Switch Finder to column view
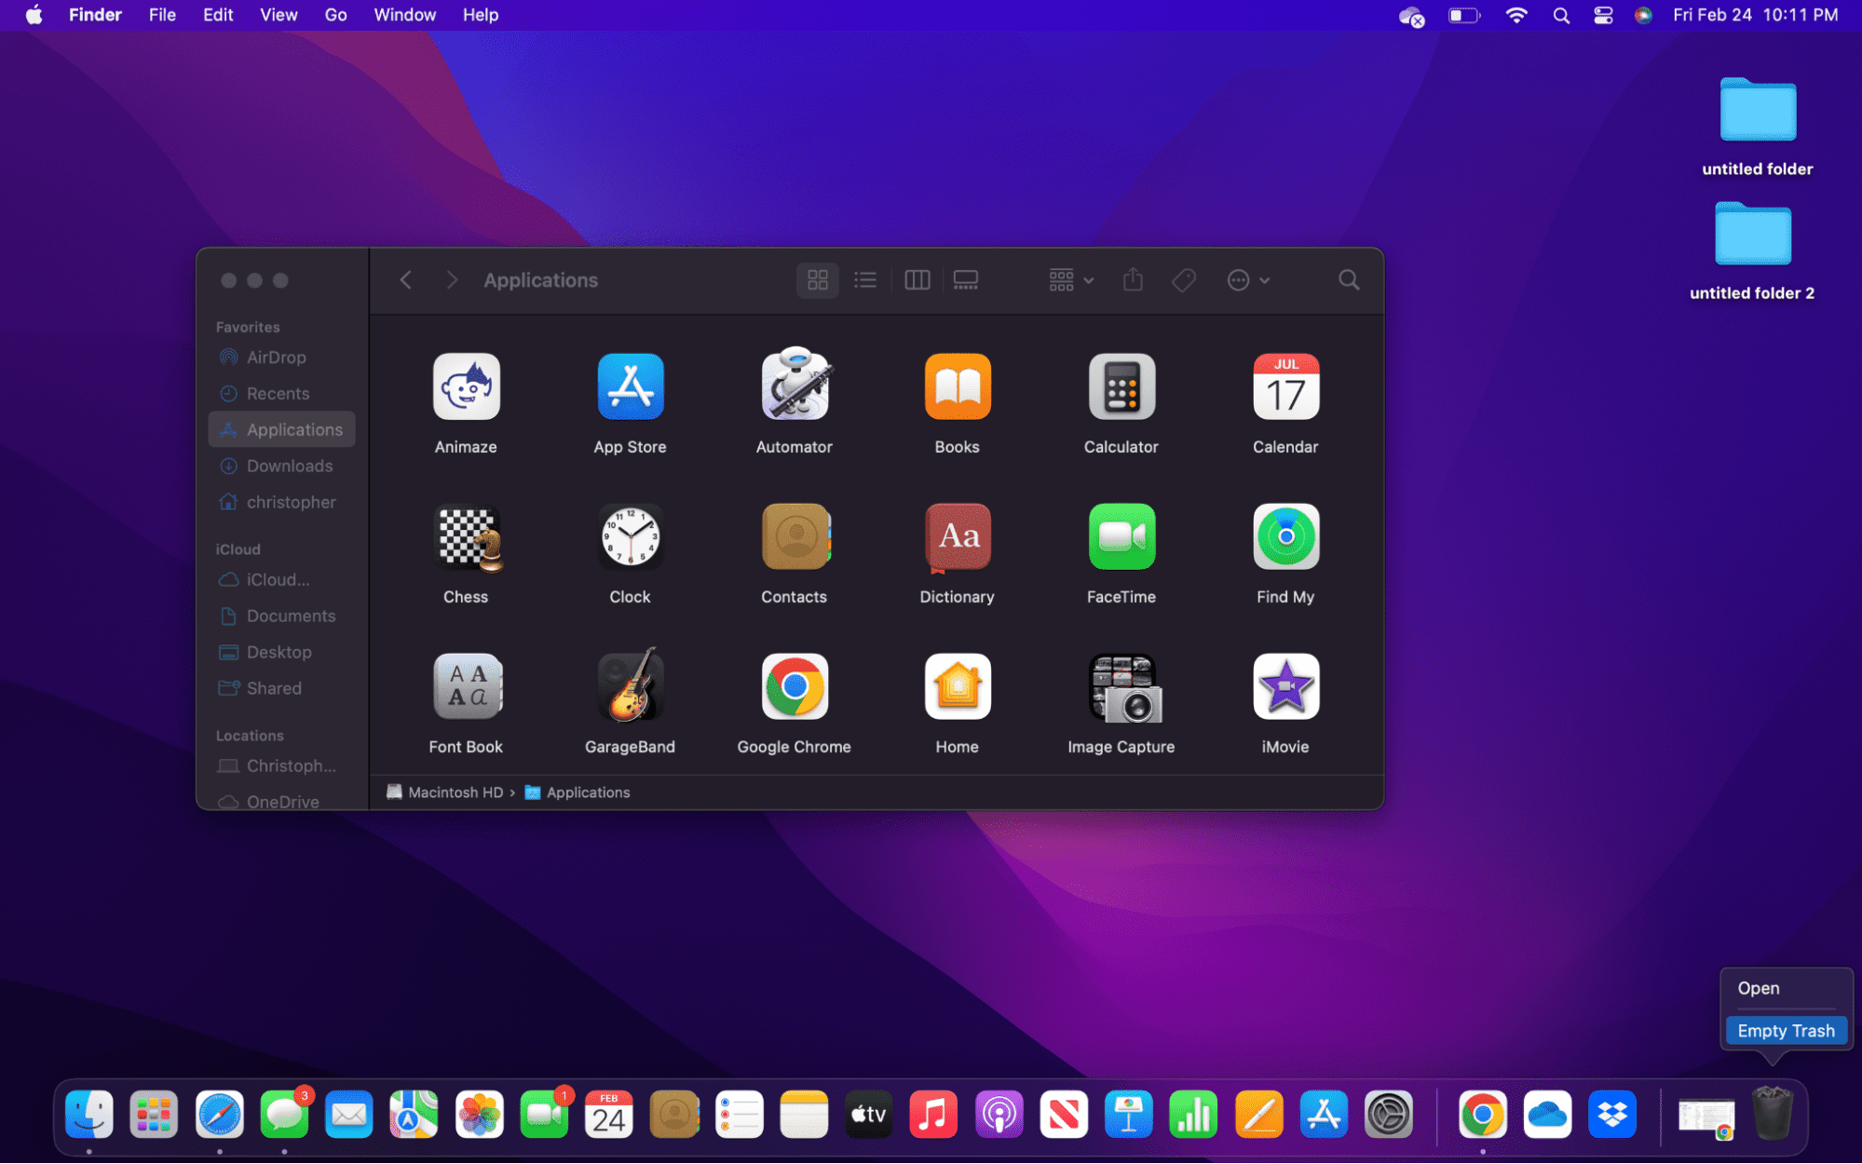Image resolution: width=1862 pixels, height=1164 pixels. click(917, 280)
